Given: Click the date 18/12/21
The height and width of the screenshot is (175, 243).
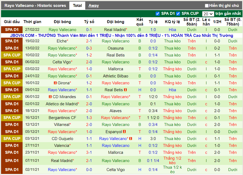Looking at the screenshot, I should (32, 111).
